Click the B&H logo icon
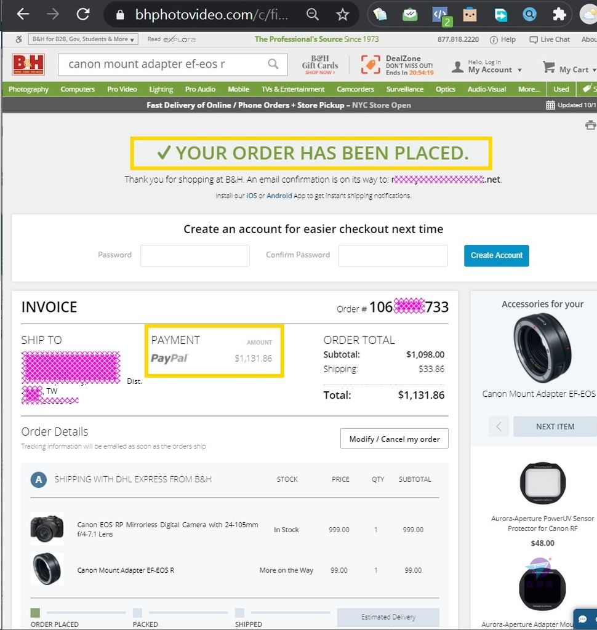Screen dimensions: 597x630 coord(28,64)
